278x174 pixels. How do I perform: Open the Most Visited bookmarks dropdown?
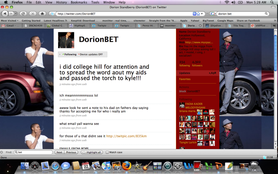[10, 21]
